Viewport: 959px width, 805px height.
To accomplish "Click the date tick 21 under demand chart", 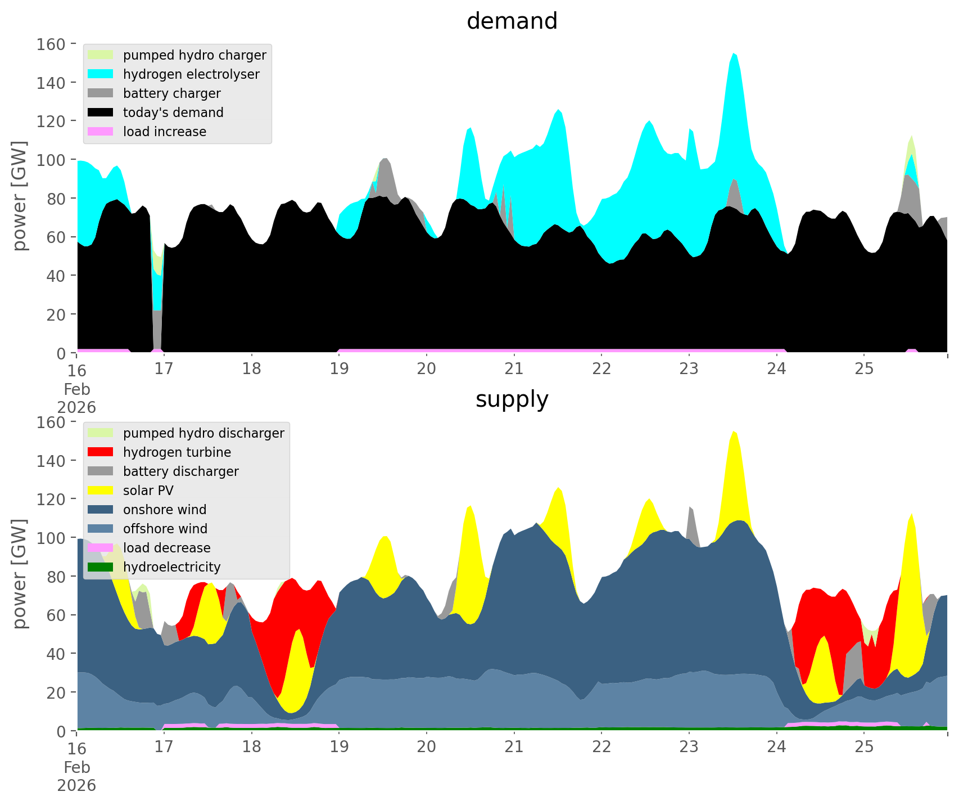I will click(514, 369).
